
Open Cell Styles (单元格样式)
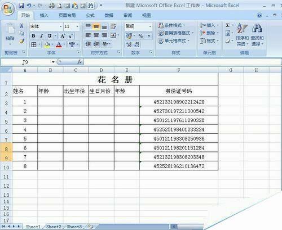point(174,41)
